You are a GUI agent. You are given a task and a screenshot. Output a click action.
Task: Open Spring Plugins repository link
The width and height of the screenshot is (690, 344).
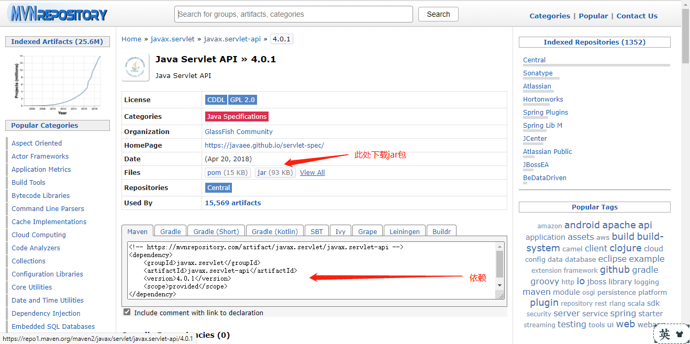[546, 112]
